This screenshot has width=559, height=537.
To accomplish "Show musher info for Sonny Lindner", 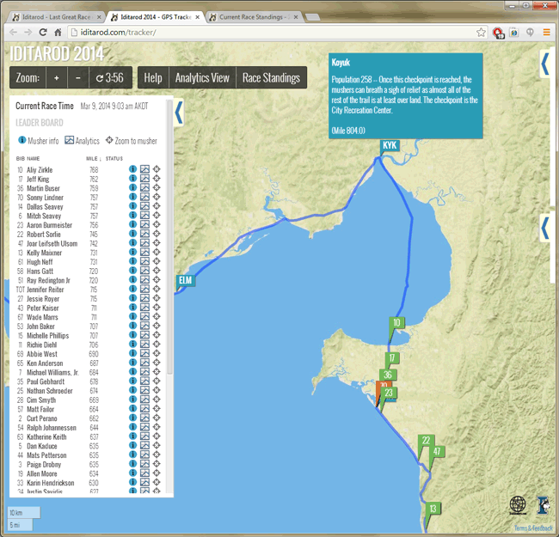I will 132,197.
